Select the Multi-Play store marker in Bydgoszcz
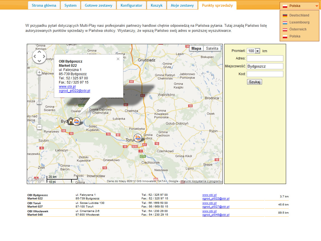The width and height of the screenshot is (321, 241). coord(77,121)
